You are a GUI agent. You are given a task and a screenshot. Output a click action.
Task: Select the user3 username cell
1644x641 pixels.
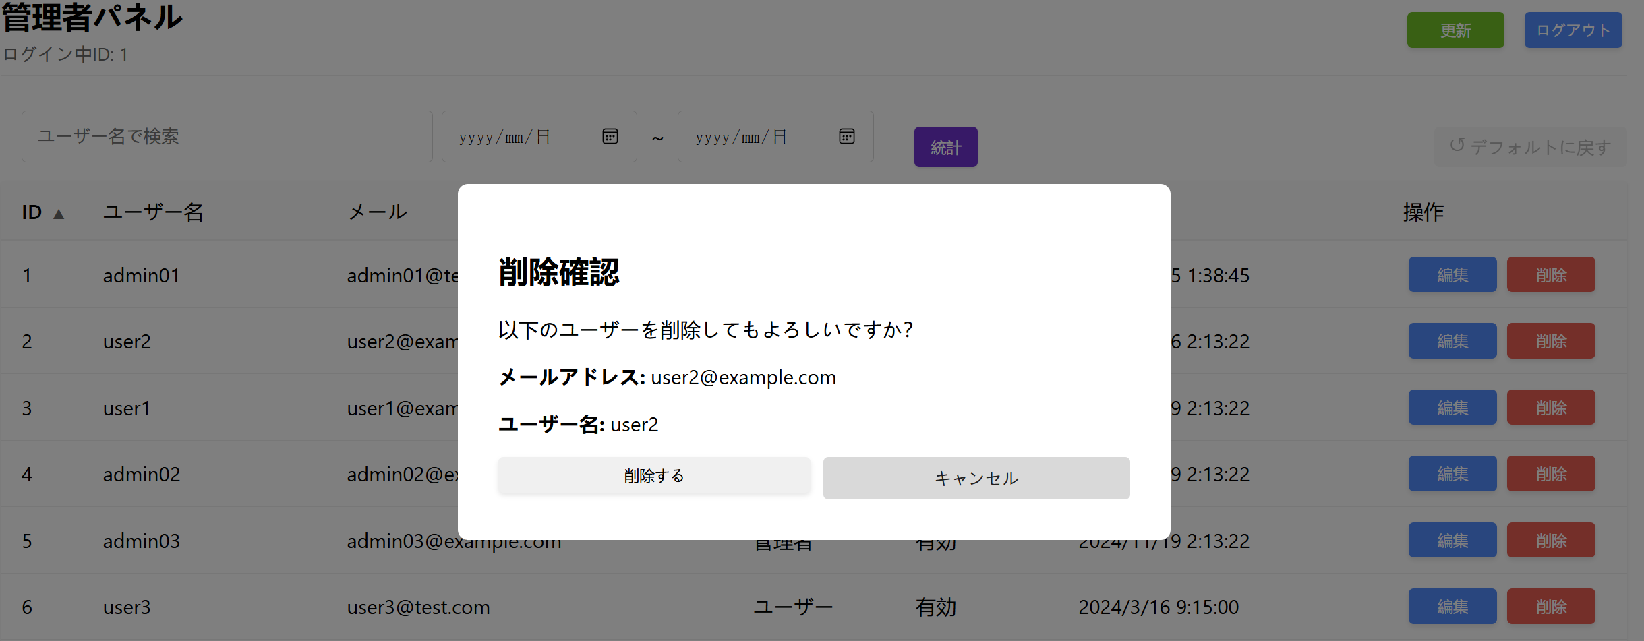click(127, 607)
